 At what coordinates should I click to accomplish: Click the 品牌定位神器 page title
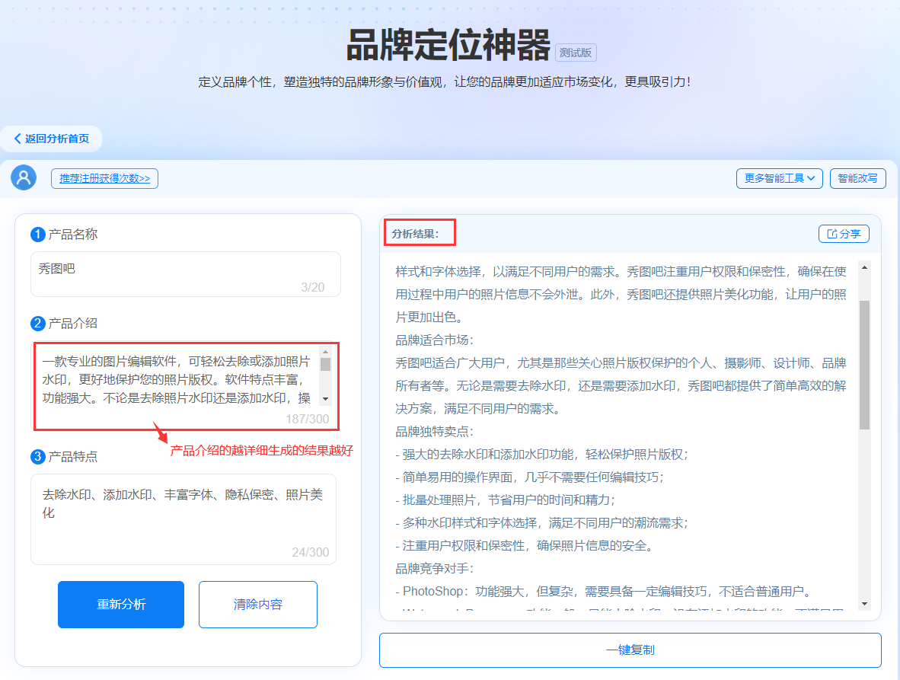448,46
